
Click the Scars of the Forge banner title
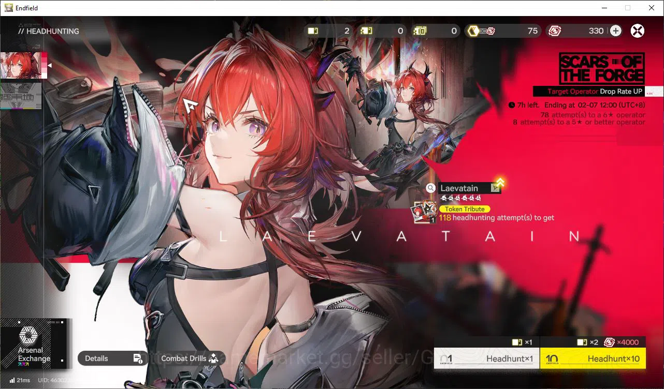[602, 68]
